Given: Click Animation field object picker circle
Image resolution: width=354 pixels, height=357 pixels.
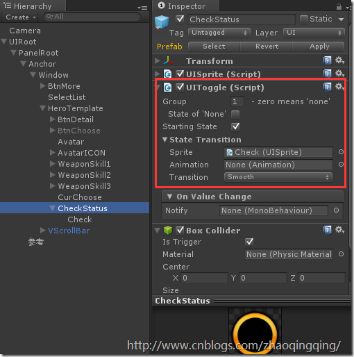Looking at the screenshot, I should point(341,165).
